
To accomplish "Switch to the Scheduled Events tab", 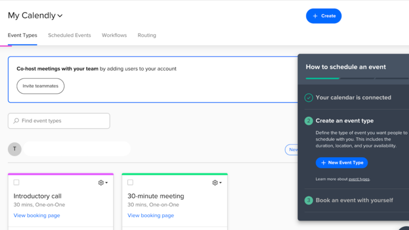I will pos(69,35).
